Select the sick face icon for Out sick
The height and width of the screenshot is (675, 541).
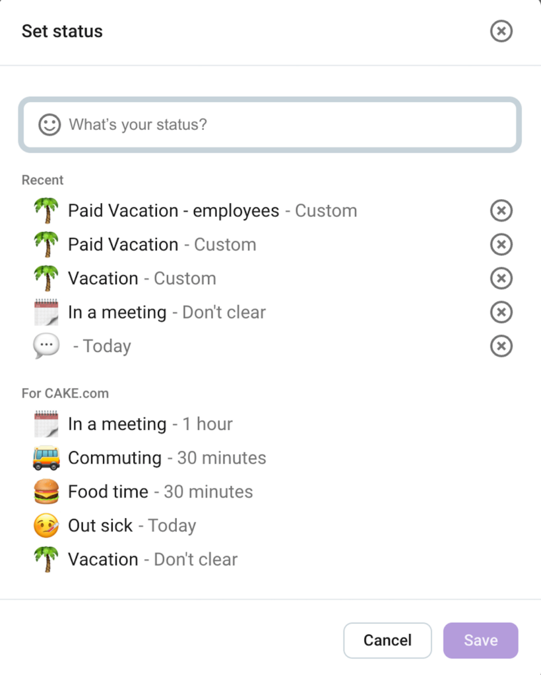tap(45, 525)
